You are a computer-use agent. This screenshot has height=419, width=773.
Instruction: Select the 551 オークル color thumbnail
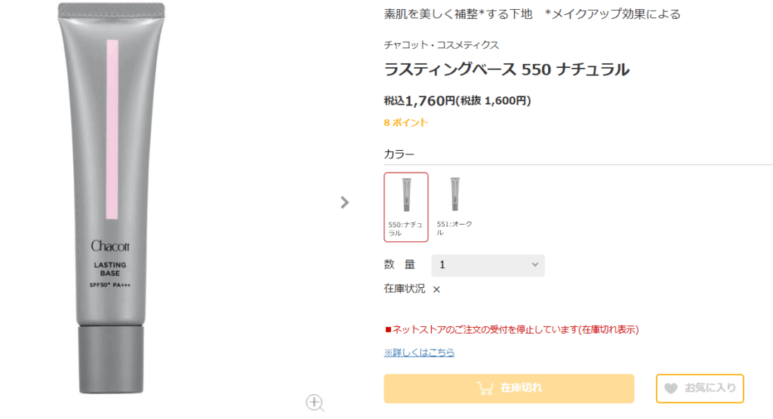tap(454, 194)
